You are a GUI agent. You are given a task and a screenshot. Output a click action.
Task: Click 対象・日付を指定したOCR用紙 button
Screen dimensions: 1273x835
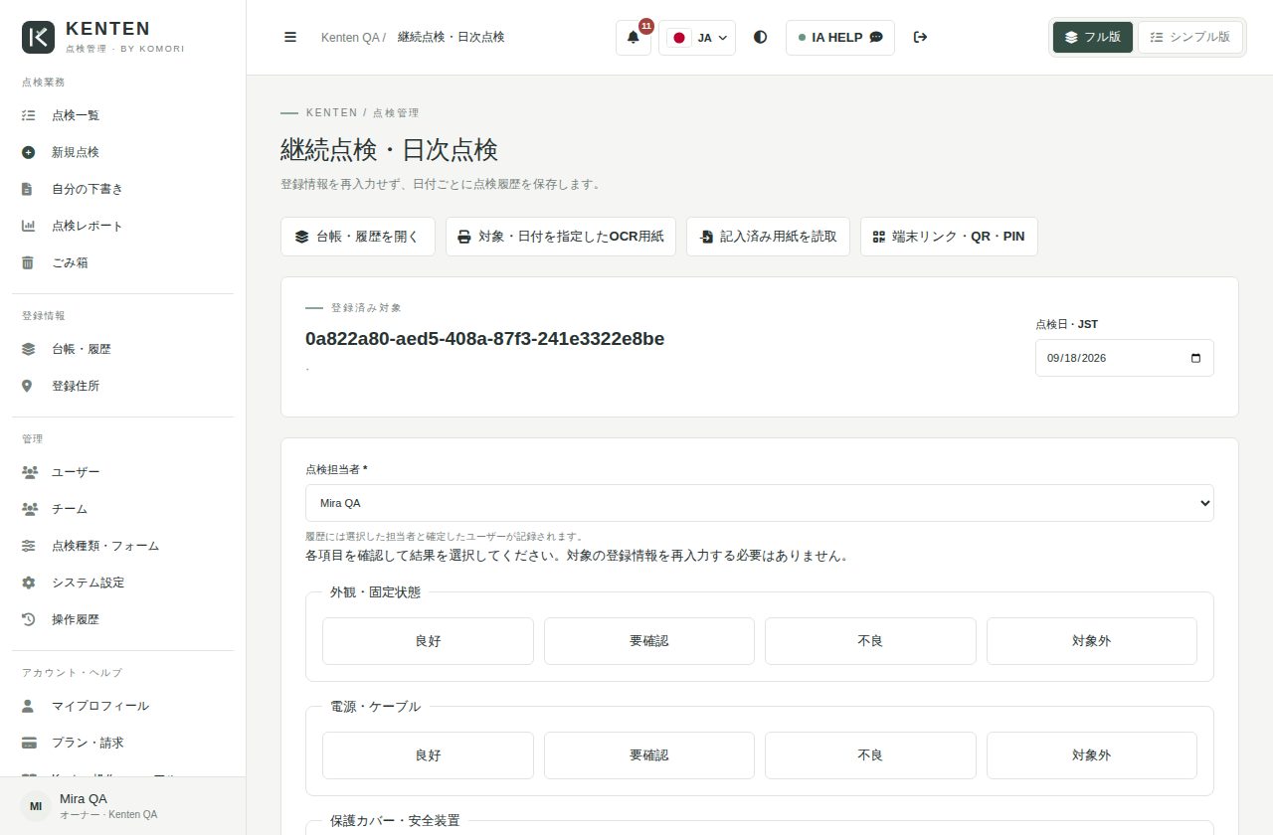[x=561, y=237]
